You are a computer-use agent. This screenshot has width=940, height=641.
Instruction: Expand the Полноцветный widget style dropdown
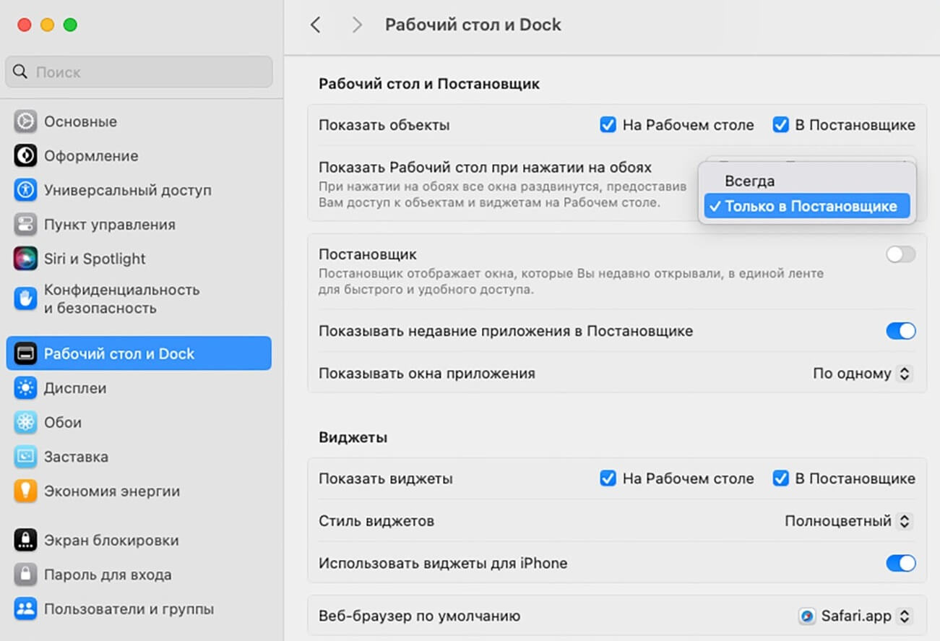[848, 520]
